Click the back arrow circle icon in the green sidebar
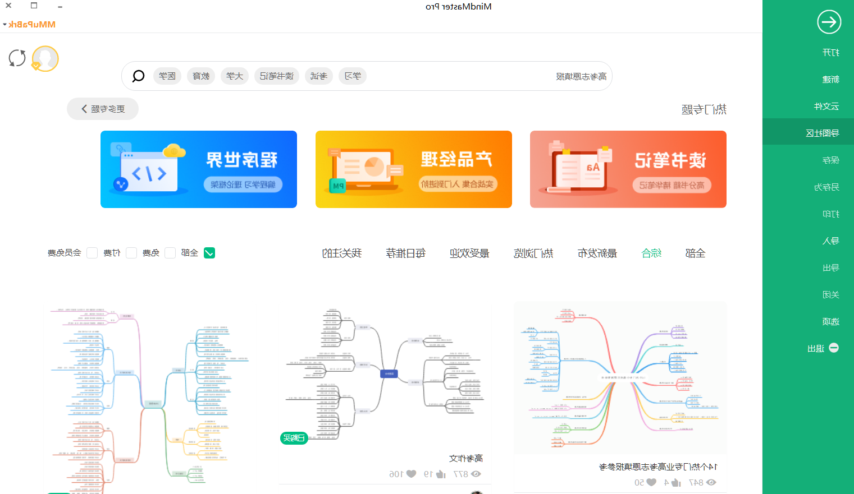 tap(829, 22)
